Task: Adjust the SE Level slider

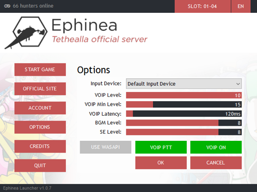Action: coord(184,132)
